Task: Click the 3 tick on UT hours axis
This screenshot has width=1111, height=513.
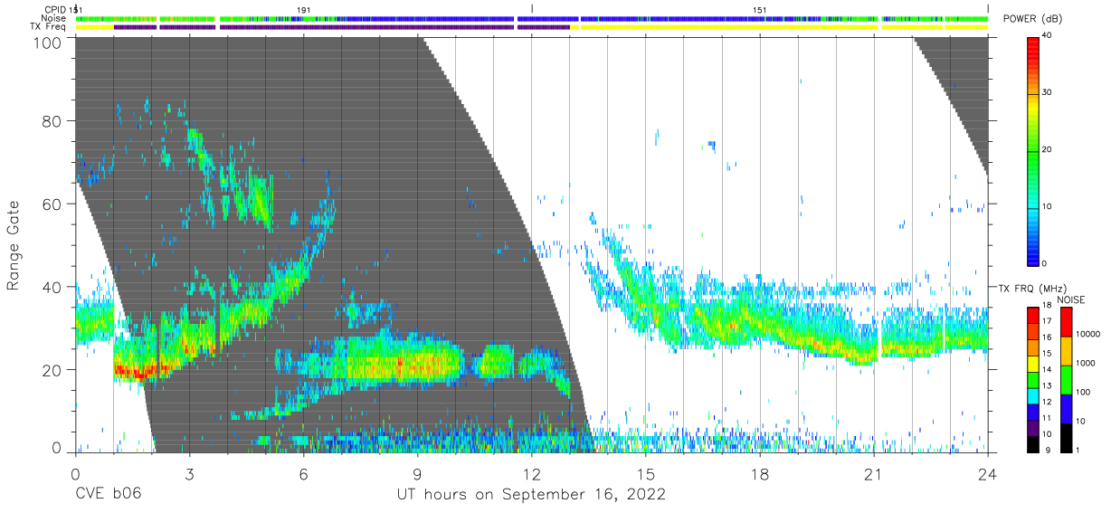Action: tap(189, 473)
